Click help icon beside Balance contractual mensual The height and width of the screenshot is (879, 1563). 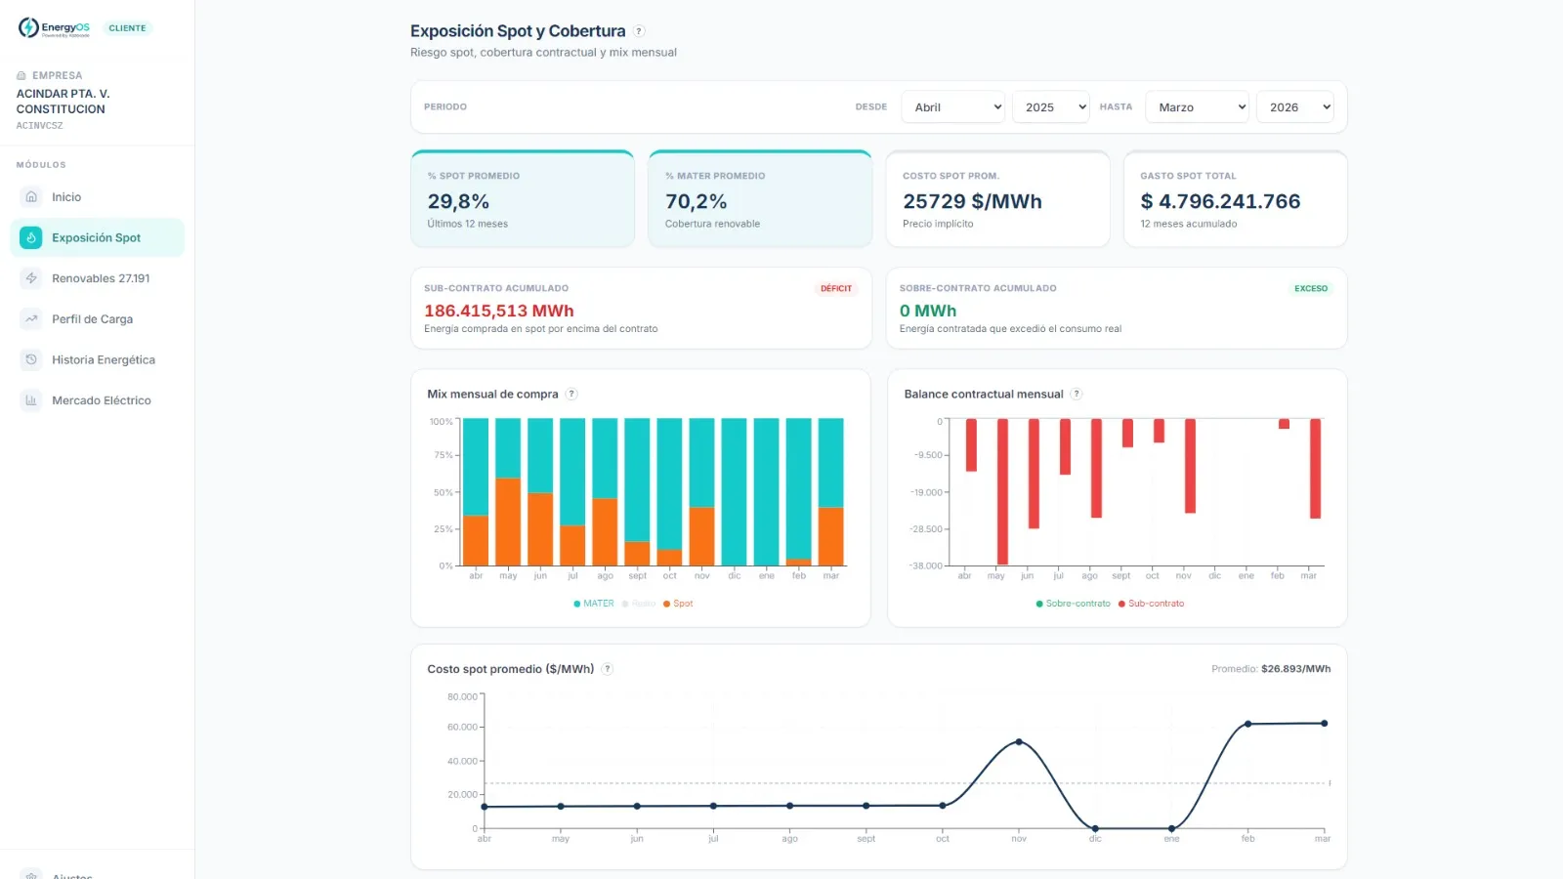click(x=1077, y=395)
